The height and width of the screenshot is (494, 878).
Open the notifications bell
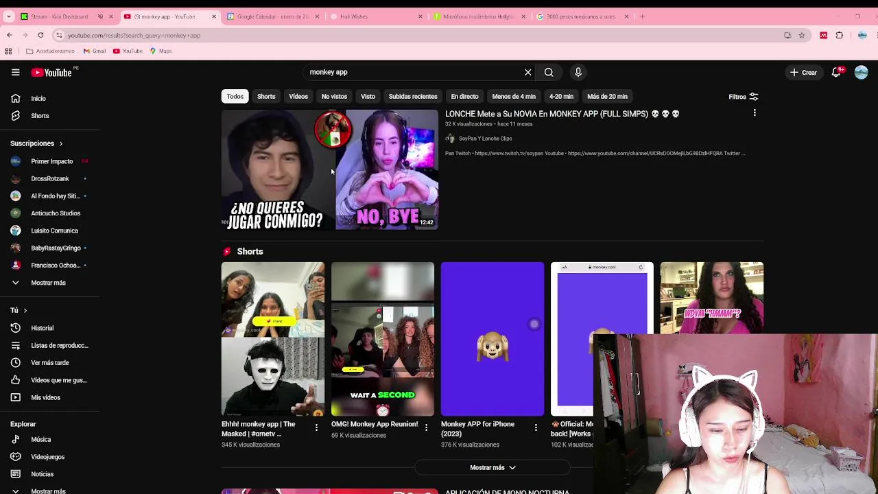836,72
